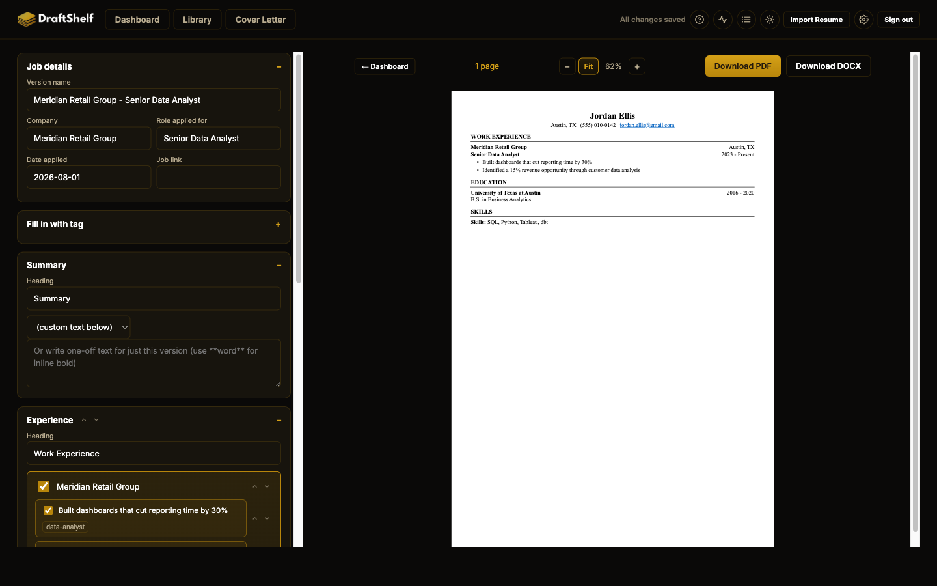The width and height of the screenshot is (937, 586).
Task: Expand the Fill in with tag section
Action: pyautogui.click(x=278, y=225)
